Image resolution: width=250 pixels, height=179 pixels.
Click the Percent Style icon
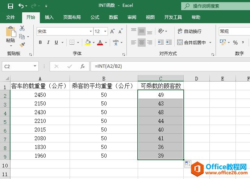[235, 43]
